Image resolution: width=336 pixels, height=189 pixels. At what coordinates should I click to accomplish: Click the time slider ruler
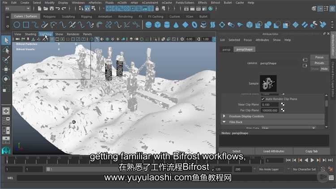point(134,160)
